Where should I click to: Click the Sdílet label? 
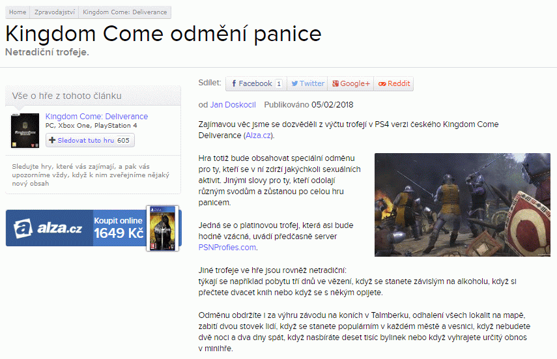(x=210, y=83)
